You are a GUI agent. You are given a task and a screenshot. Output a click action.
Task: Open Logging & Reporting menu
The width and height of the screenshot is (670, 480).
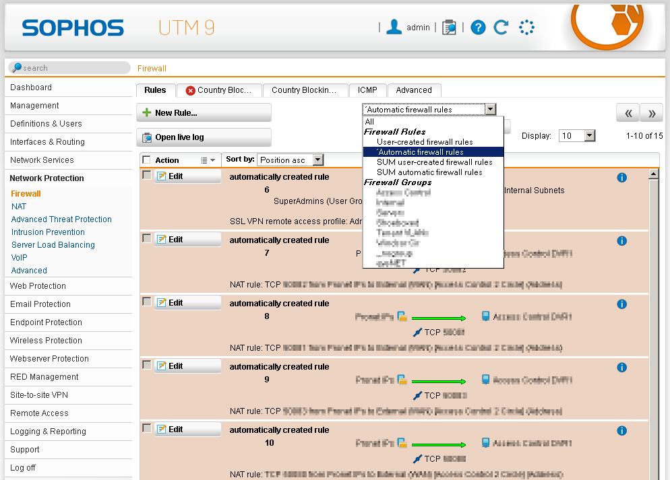click(68, 432)
